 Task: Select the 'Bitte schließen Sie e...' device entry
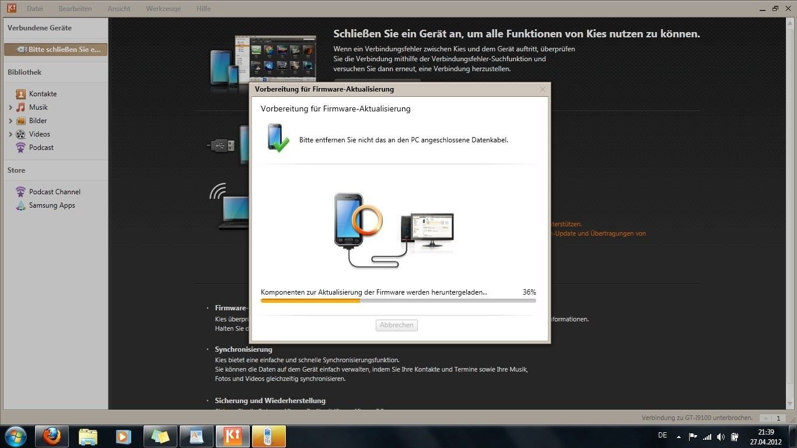pos(55,50)
